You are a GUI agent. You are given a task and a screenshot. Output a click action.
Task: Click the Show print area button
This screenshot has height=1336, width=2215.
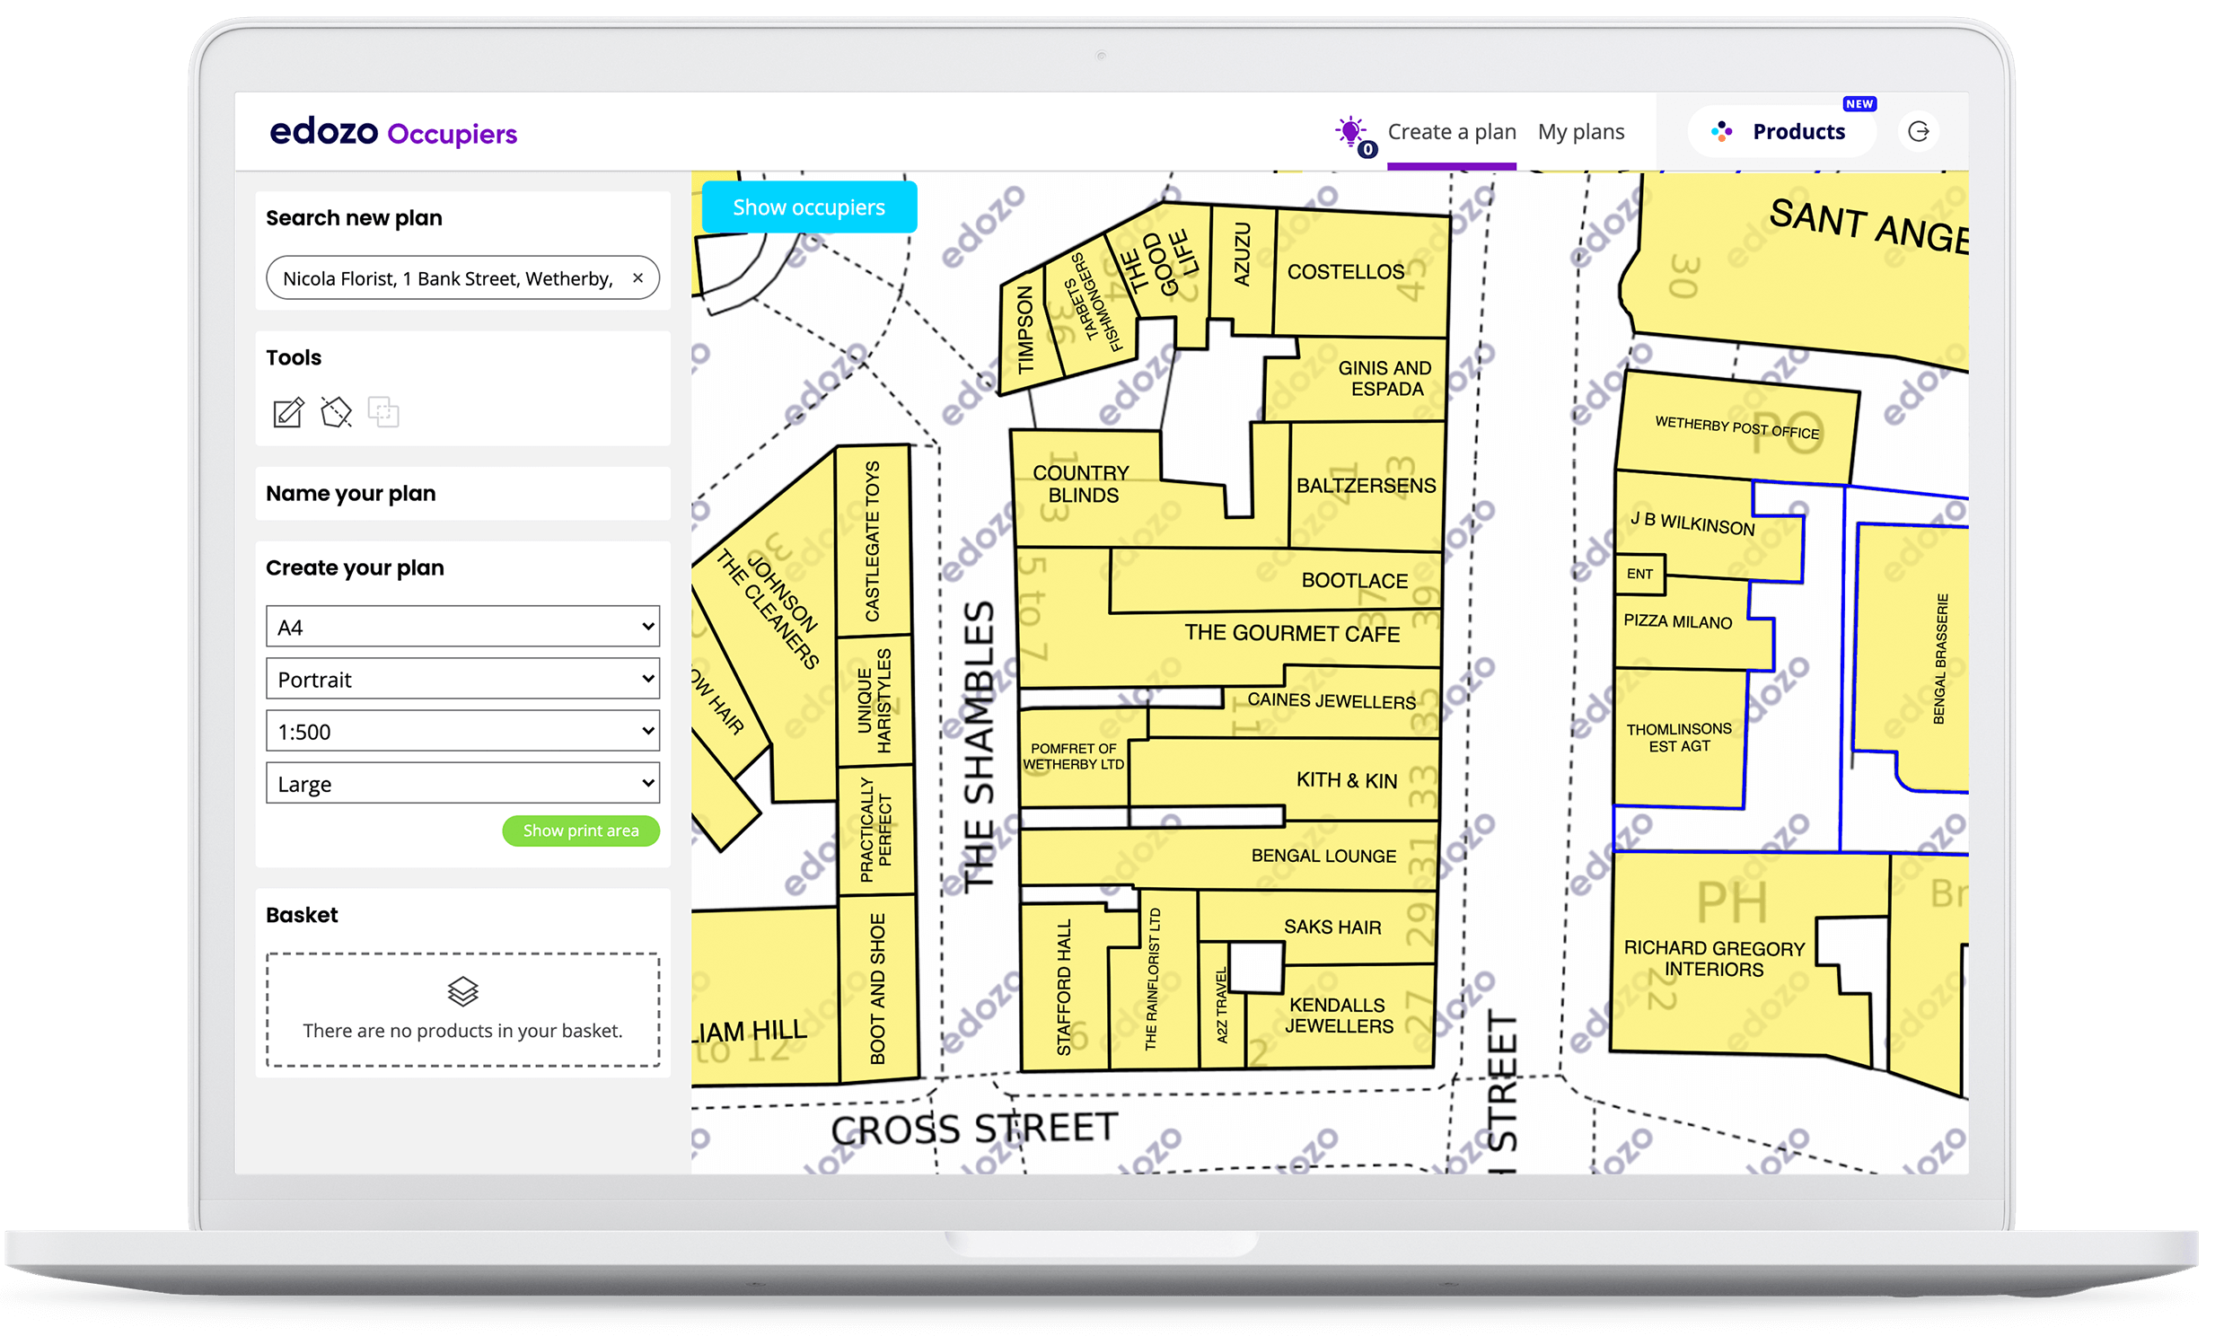[x=580, y=831]
